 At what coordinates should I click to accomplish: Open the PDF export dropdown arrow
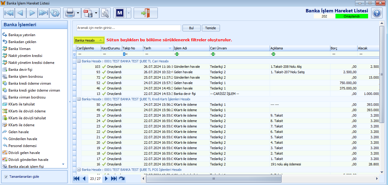coord(96,13)
